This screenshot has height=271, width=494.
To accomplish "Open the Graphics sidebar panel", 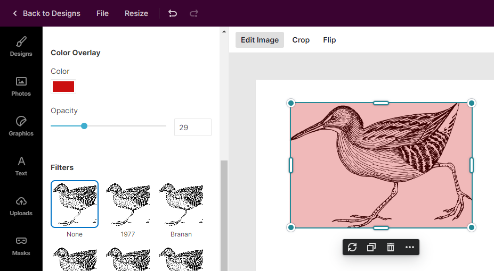I will pyautogui.click(x=21, y=126).
